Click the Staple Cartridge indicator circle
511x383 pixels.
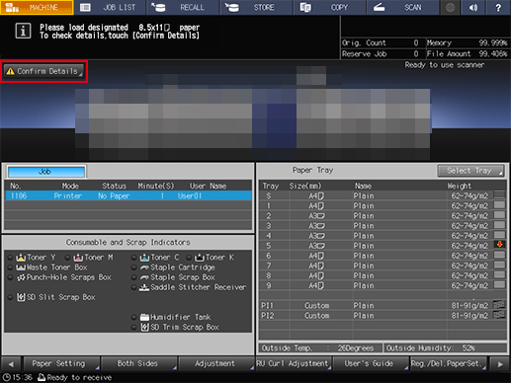[x=133, y=268]
